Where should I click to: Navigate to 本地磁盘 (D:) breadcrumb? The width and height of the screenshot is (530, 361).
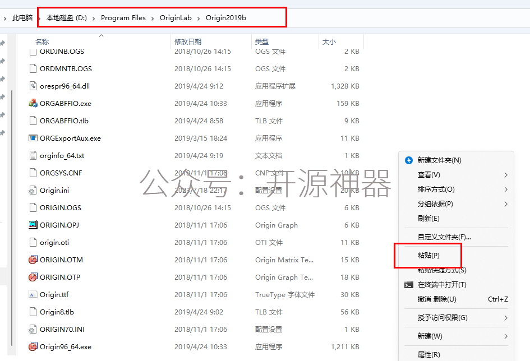coord(67,18)
